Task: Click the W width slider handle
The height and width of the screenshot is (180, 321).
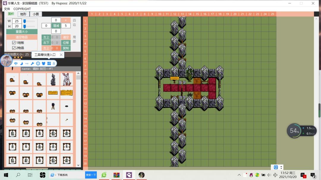Action: click(x=25, y=21)
